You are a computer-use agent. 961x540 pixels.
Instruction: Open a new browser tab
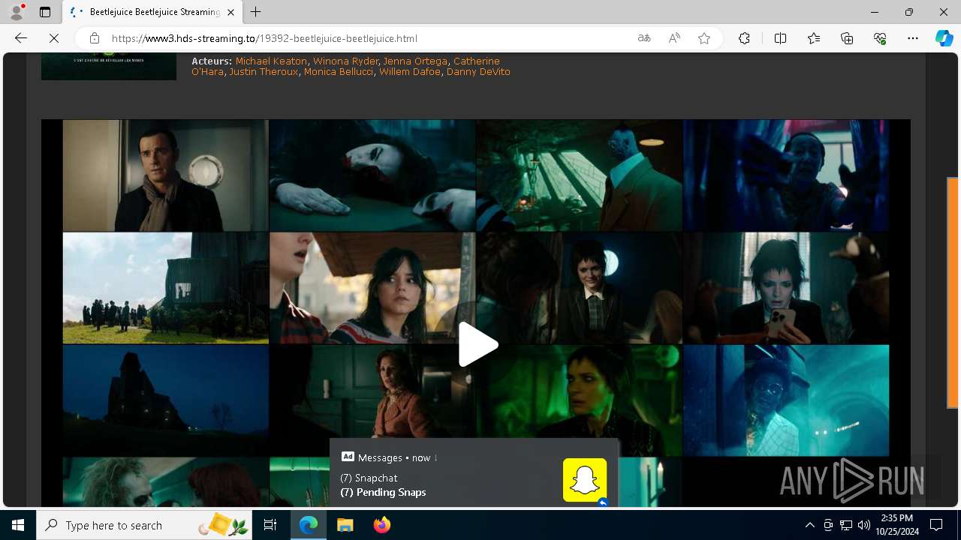tap(256, 12)
